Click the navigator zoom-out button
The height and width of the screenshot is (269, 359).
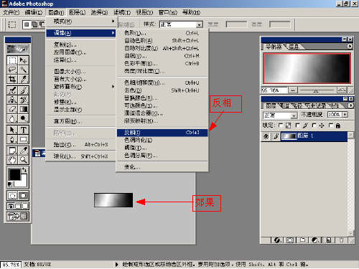(293, 90)
